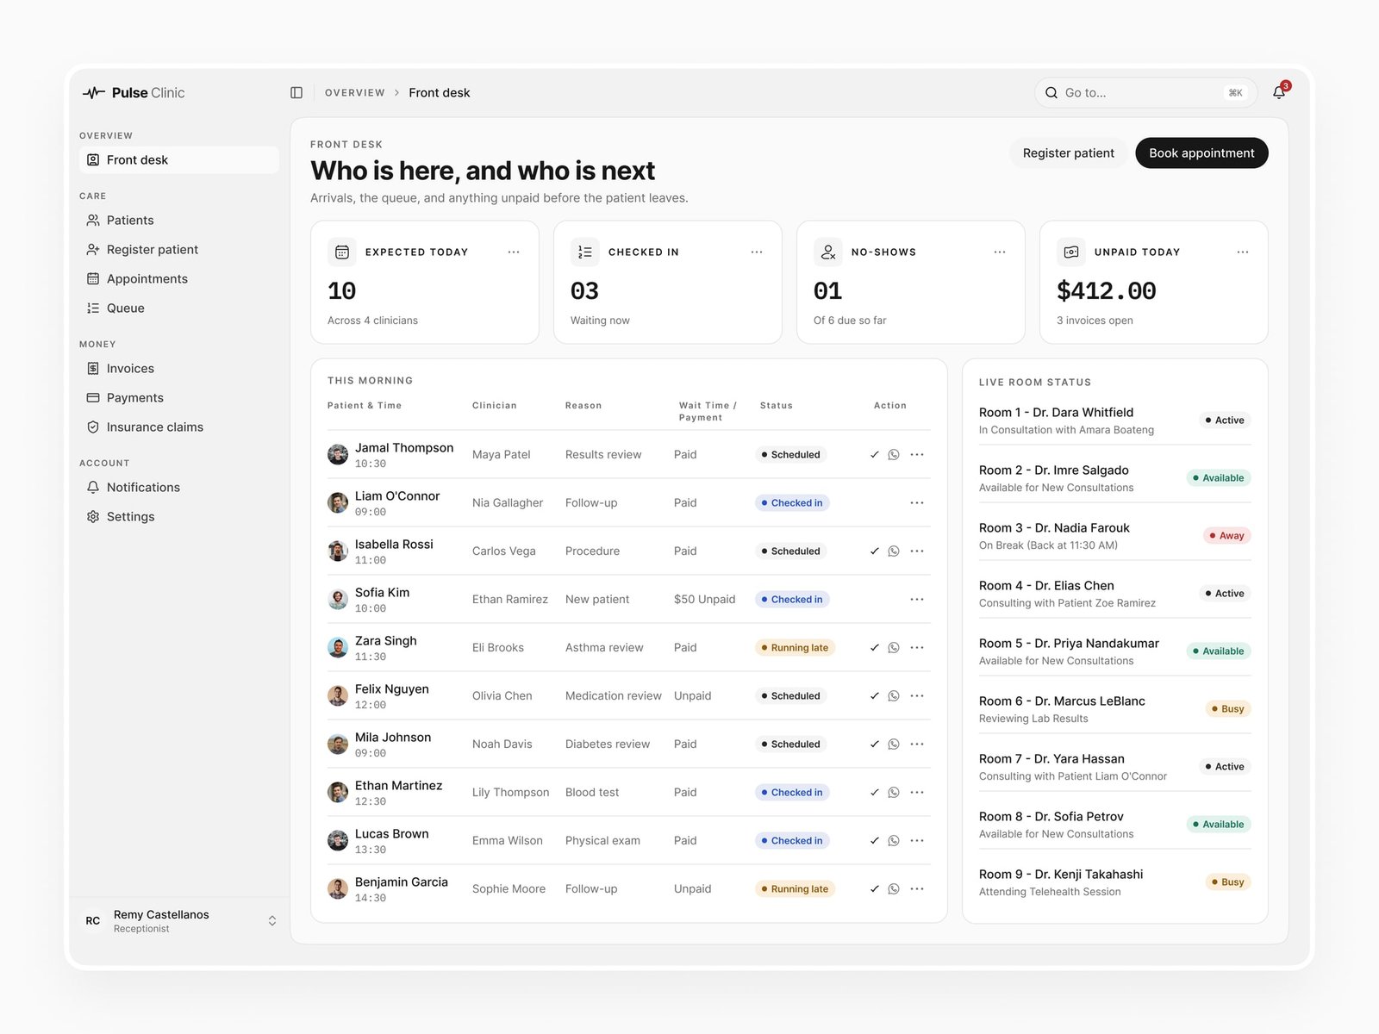This screenshot has width=1379, height=1034.
Task: Open more actions for Liam O'Connor row
Action: pos(917,502)
